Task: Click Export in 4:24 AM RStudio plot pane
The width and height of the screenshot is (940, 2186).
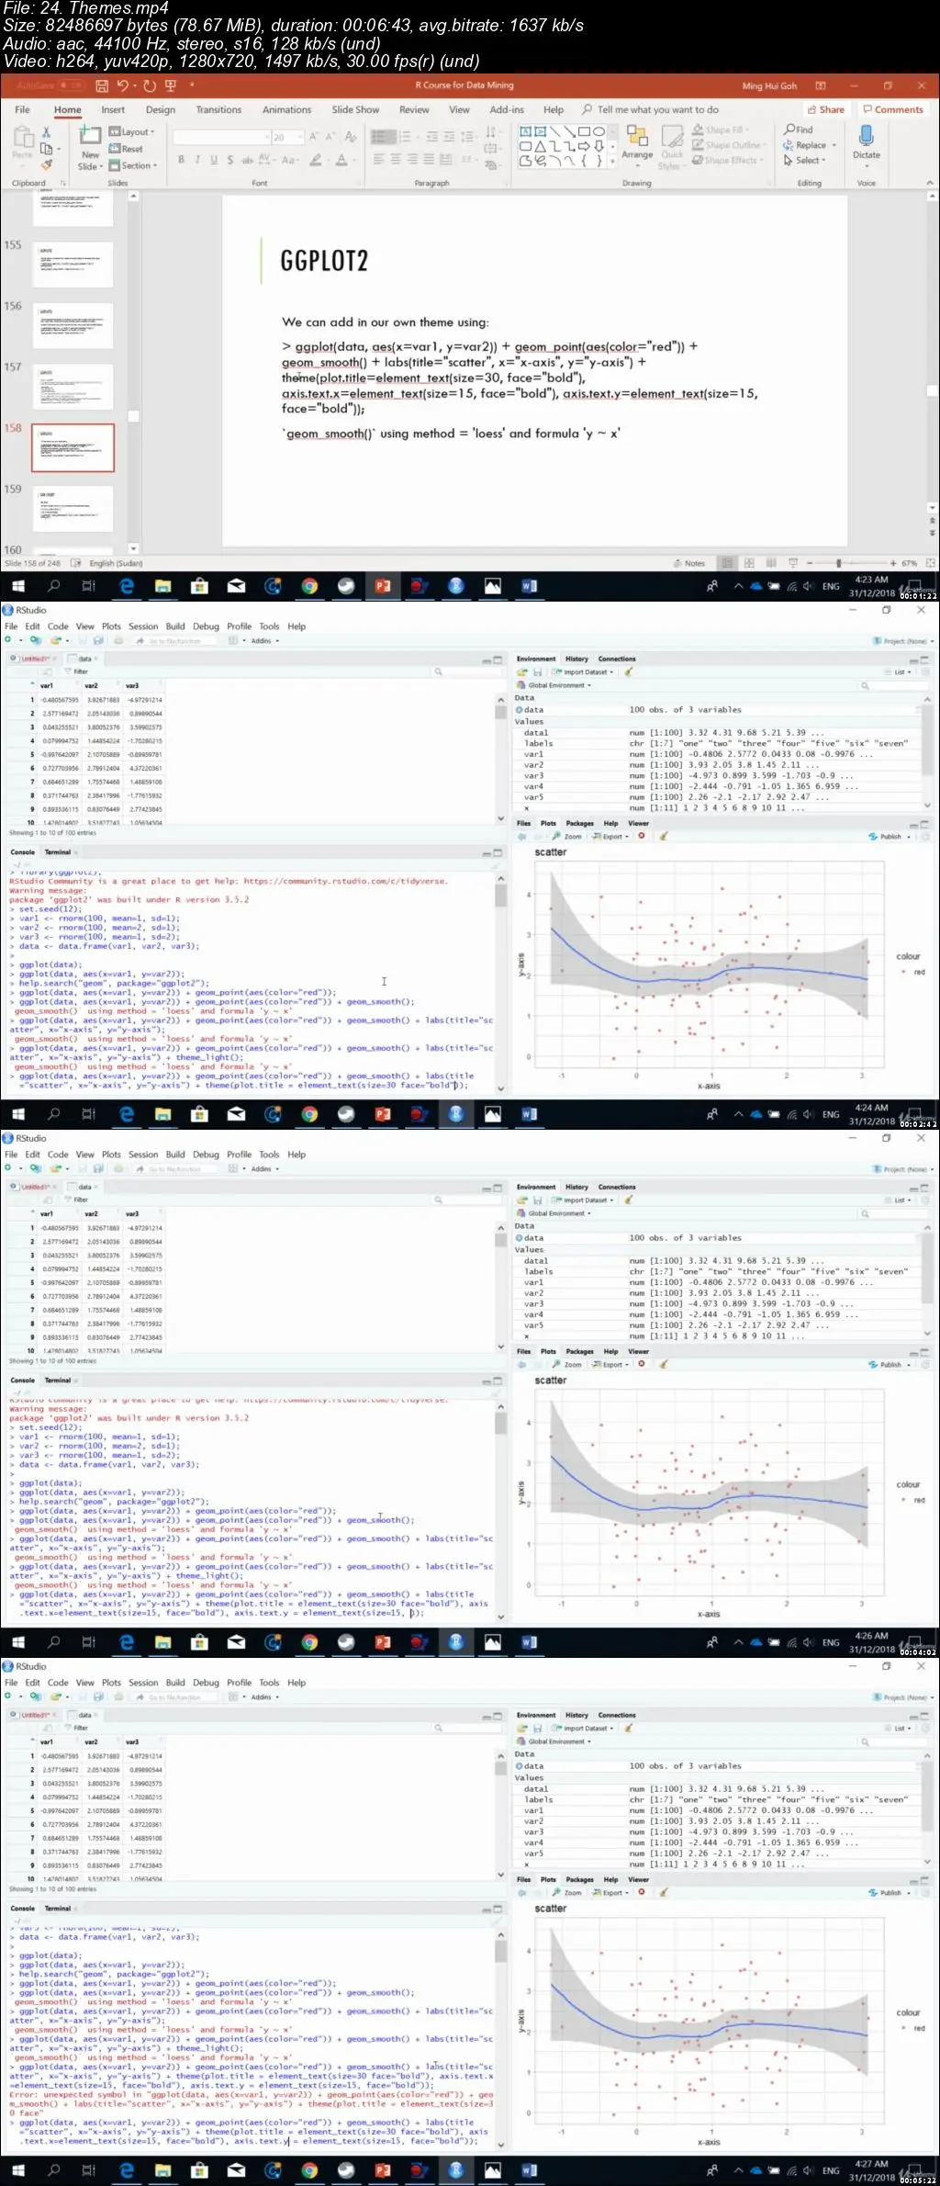Action: pyautogui.click(x=610, y=837)
